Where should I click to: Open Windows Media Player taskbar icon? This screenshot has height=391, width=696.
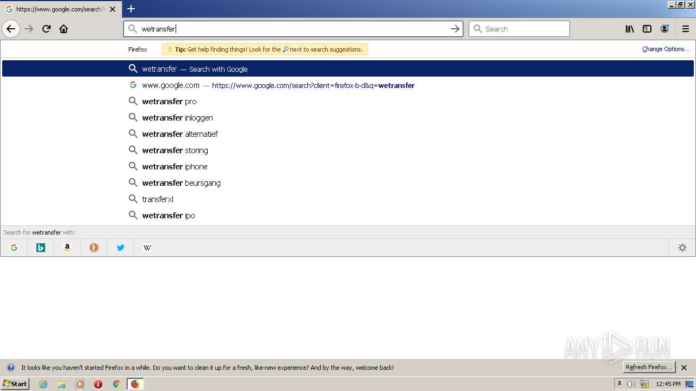tap(80, 384)
